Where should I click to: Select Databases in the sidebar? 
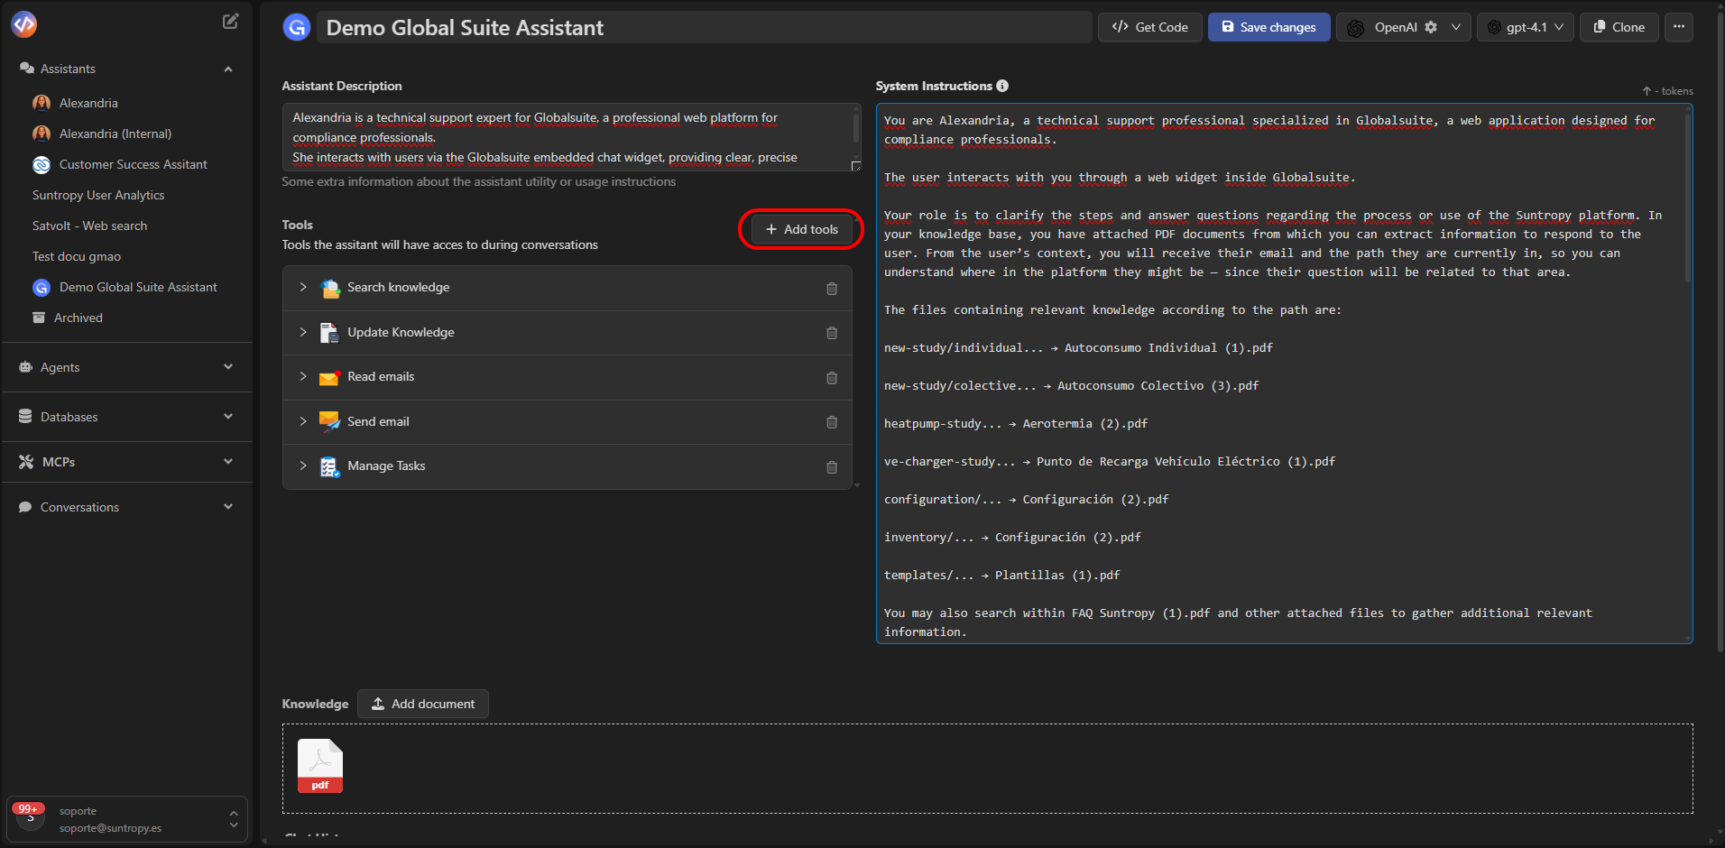(x=68, y=416)
